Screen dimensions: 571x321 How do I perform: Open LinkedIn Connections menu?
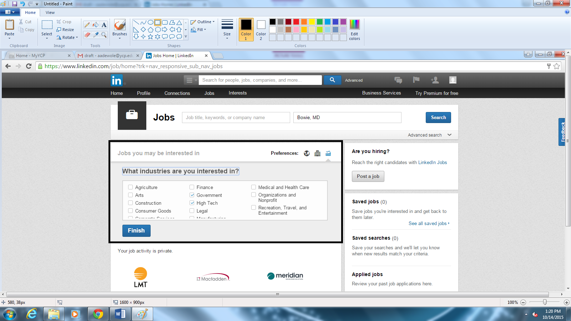click(x=177, y=93)
